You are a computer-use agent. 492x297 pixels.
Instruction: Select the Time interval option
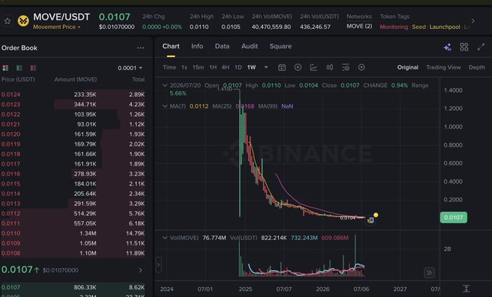click(170, 67)
